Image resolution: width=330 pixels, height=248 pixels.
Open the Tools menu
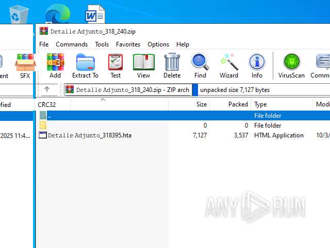click(x=102, y=44)
